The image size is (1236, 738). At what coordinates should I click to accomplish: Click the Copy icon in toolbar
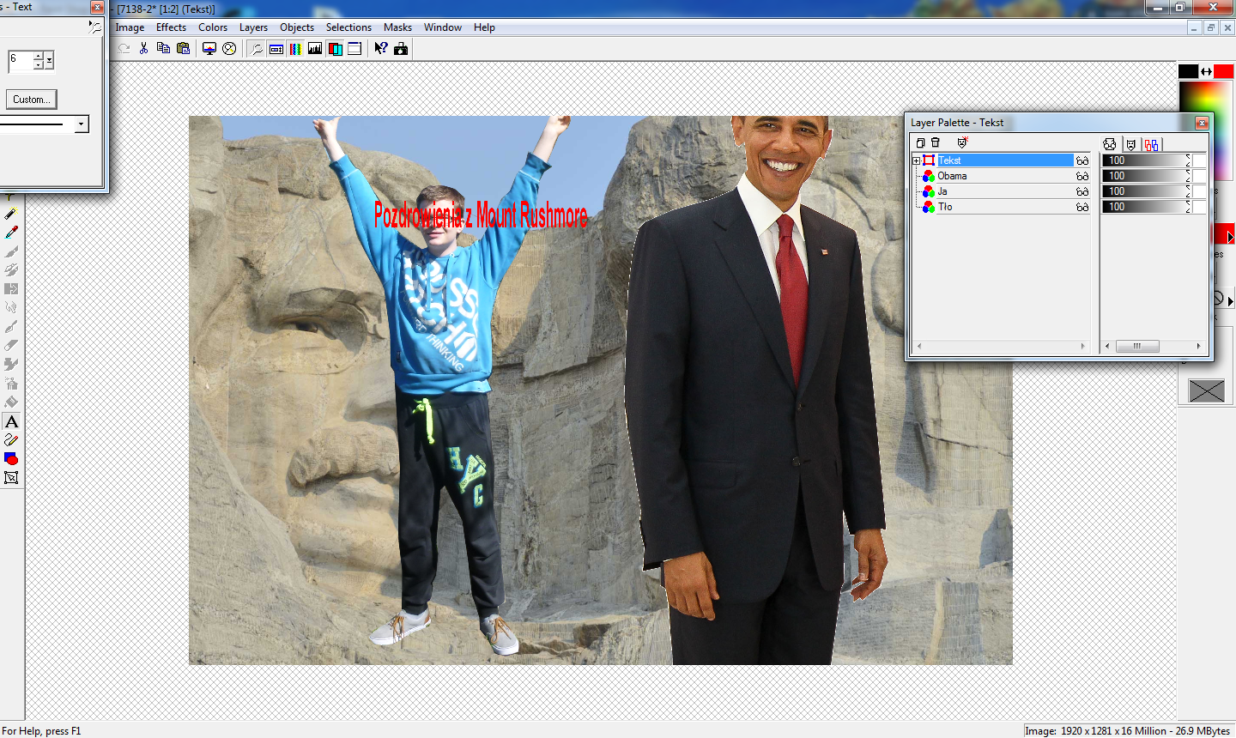(x=163, y=48)
